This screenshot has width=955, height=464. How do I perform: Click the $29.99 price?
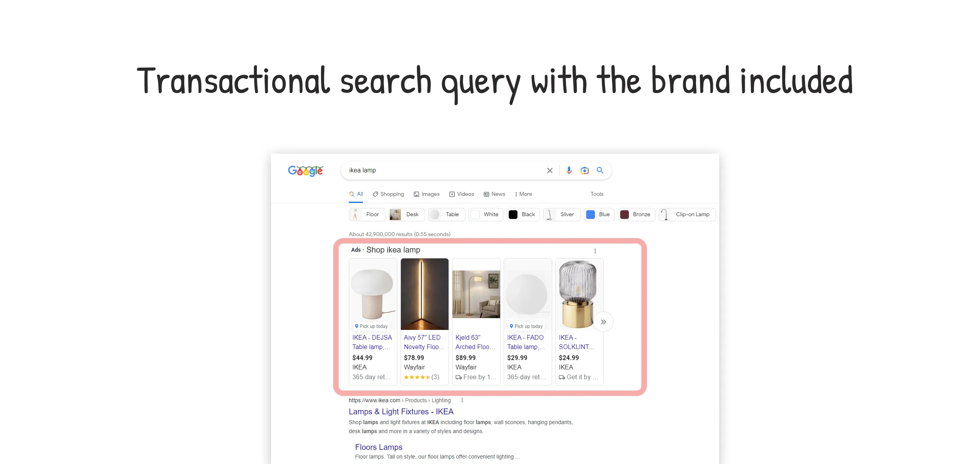click(517, 358)
